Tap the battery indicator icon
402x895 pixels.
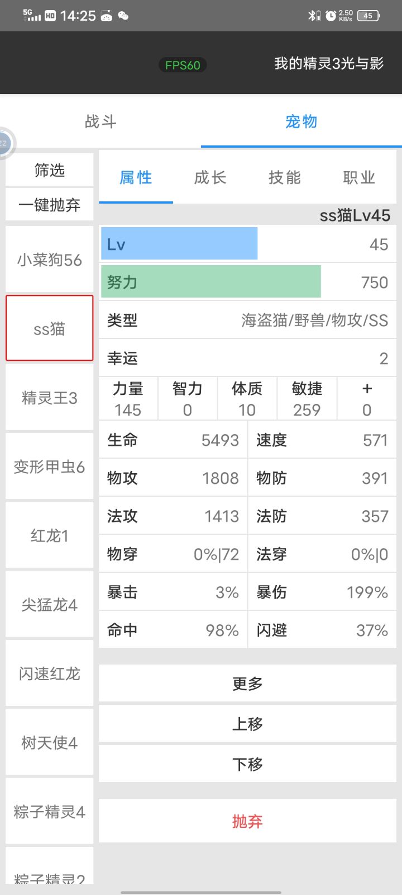(368, 16)
